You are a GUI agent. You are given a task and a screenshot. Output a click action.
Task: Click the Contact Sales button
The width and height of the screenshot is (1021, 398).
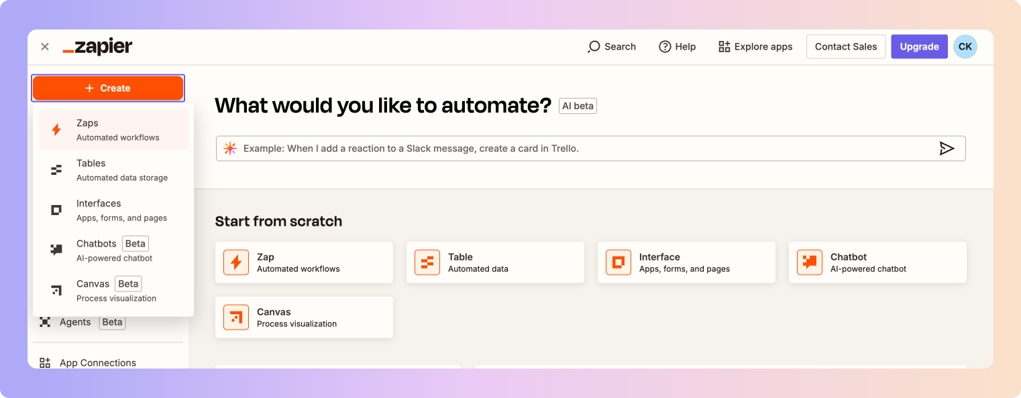[846, 47]
